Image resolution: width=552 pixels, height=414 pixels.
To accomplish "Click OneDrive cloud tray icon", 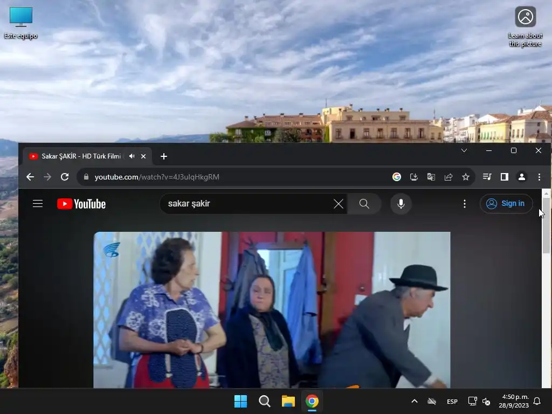I will (432, 401).
